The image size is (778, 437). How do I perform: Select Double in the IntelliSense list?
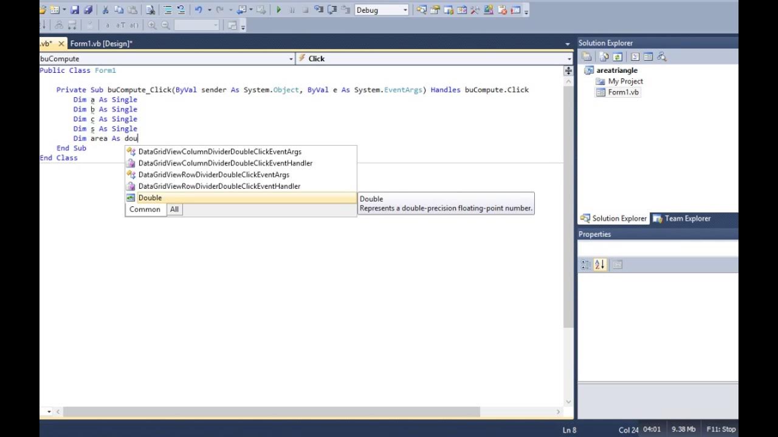pos(241,198)
